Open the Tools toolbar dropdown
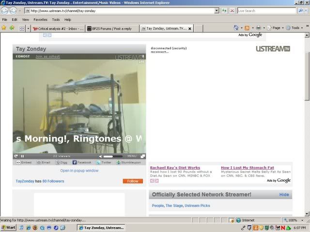This screenshot has width=310, height=232. 294,28
